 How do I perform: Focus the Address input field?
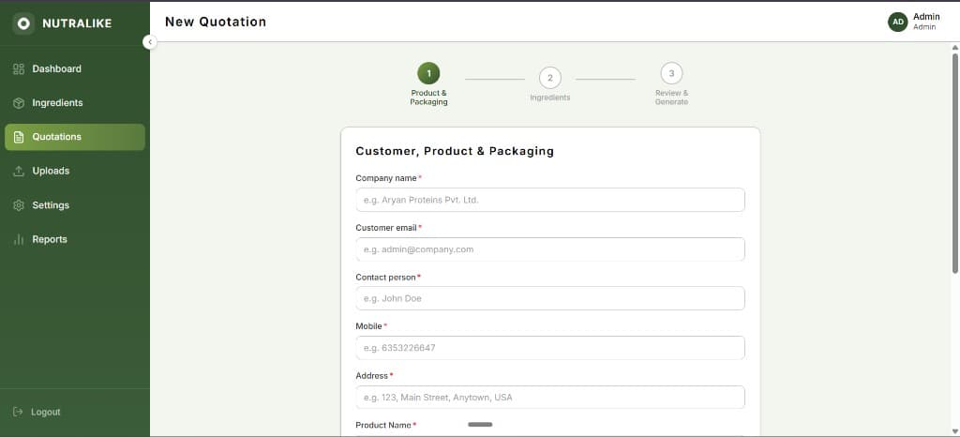click(x=549, y=398)
